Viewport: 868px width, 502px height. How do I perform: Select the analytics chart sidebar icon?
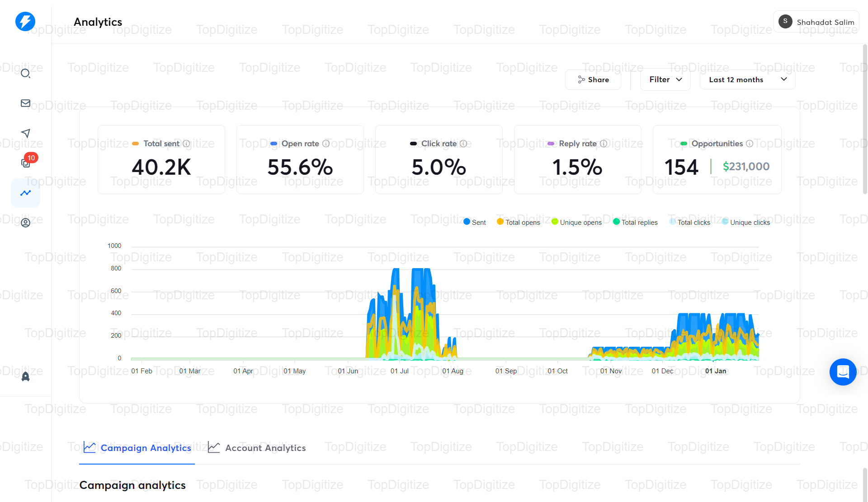point(26,193)
